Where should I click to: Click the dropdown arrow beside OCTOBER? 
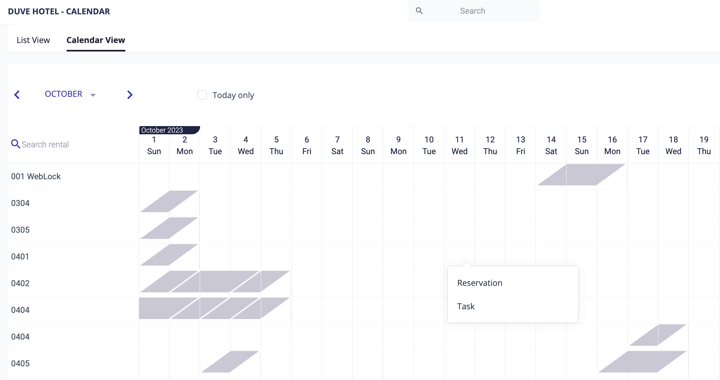pyautogui.click(x=93, y=95)
